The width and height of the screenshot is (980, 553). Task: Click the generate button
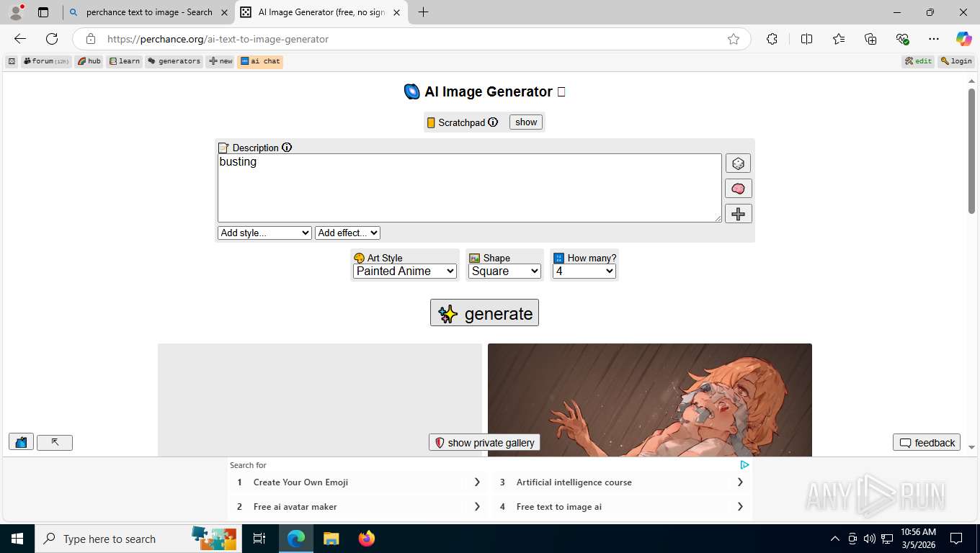pyautogui.click(x=484, y=313)
